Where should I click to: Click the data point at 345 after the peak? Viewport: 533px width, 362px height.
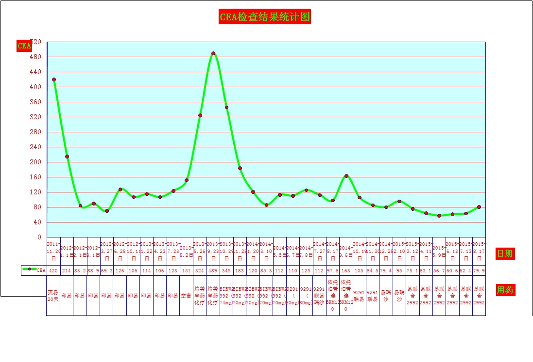click(227, 108)
